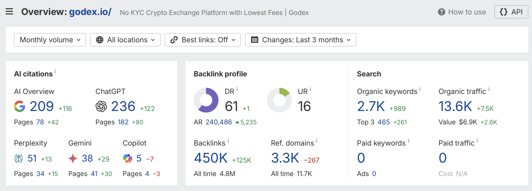Open Gemini pages count 41
The image size is (532, 191).
click(94, 174)
